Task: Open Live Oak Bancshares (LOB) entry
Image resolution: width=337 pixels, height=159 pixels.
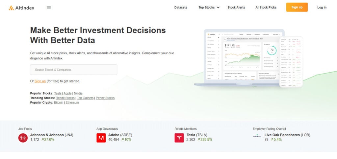Action: pyautogui.click(x=287, y=135)
